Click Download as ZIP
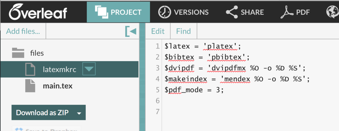The width and height of the screenshot is (339, 131). point(42,113)
